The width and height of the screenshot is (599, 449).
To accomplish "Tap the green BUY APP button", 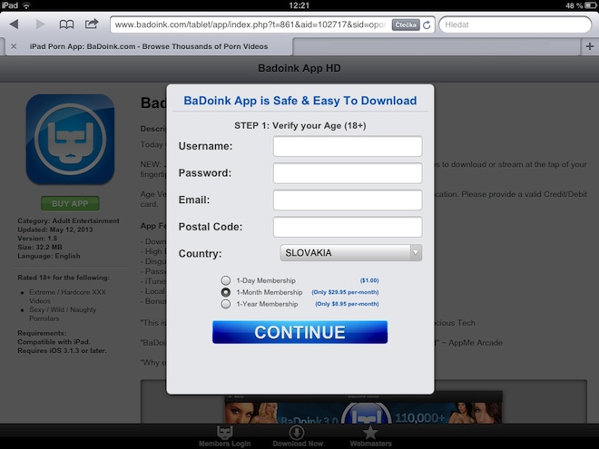I will pyautogui.click(x=70, y=203).
